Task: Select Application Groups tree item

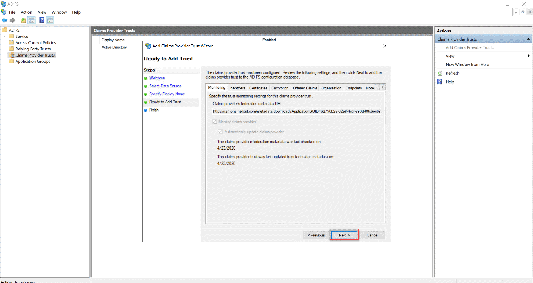Action: pyautogui.click(x=33, y=61)
